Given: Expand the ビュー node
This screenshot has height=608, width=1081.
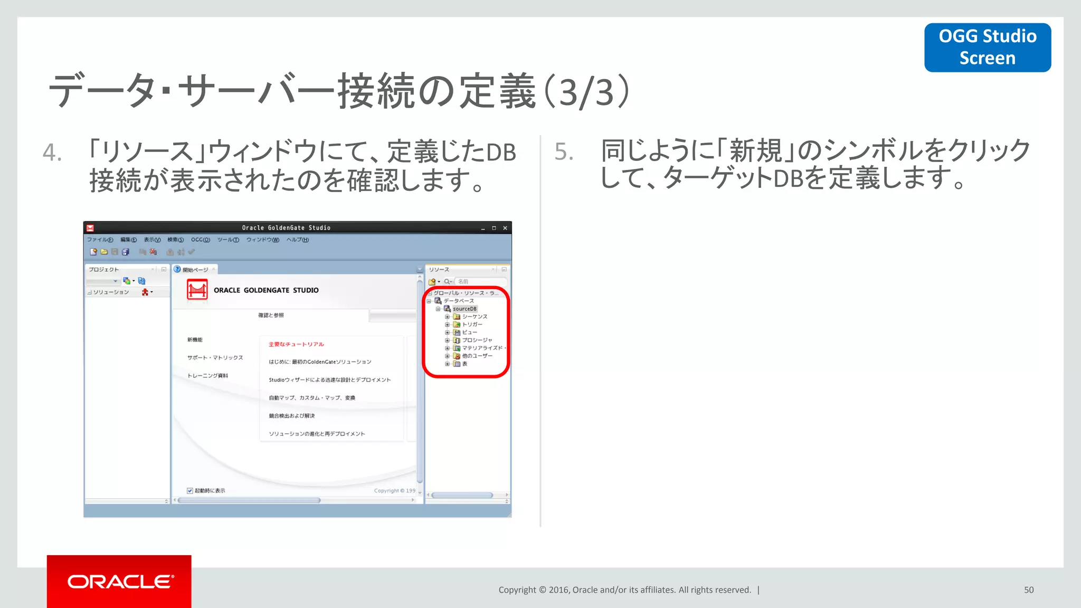Looking at the screenshot, I should [448, 332].
